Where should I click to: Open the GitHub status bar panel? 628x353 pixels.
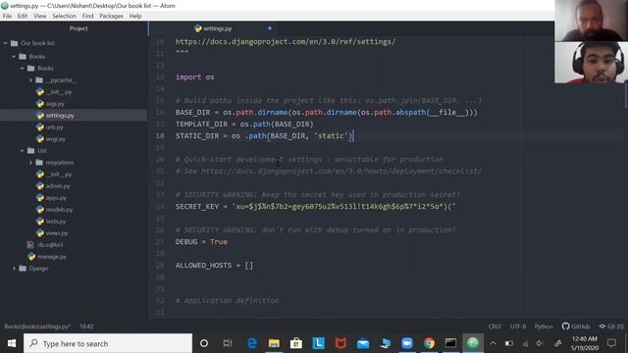pos(576,327)
